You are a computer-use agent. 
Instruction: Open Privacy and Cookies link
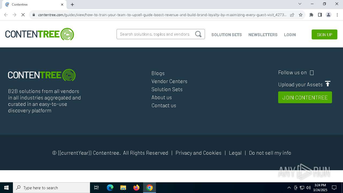[199, 153]
